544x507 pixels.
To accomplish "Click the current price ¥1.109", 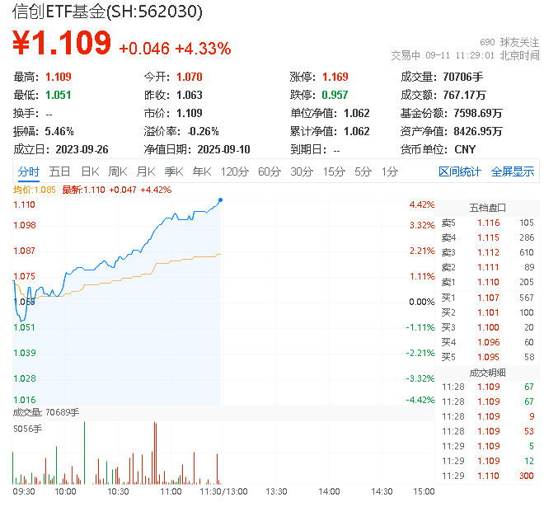I will point(62,43).
